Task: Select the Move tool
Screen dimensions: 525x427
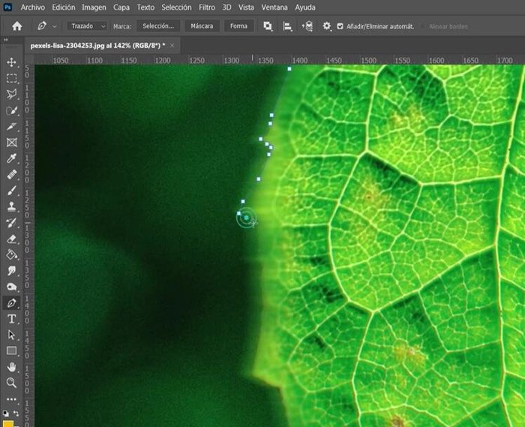Action: tap(11, 62)
